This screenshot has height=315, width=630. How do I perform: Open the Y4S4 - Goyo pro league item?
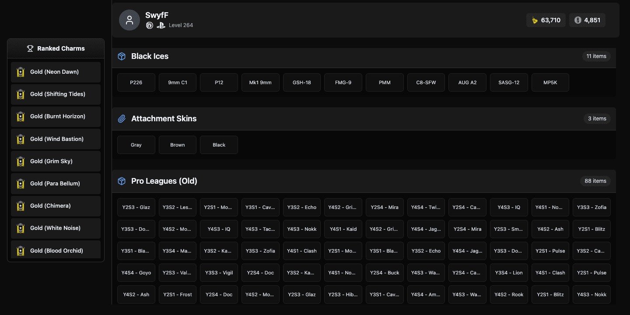(136, 273)
